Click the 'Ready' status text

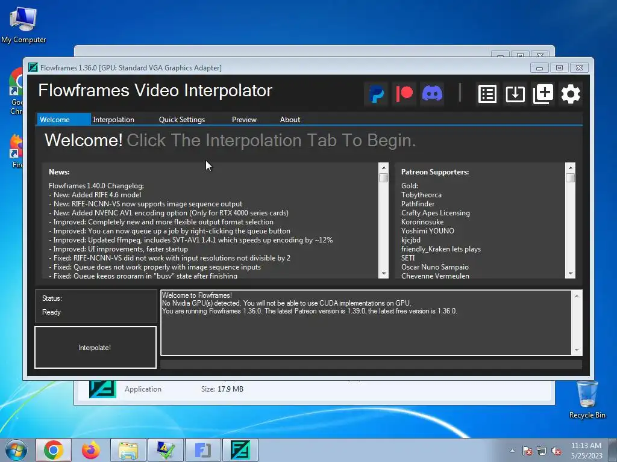51,312
